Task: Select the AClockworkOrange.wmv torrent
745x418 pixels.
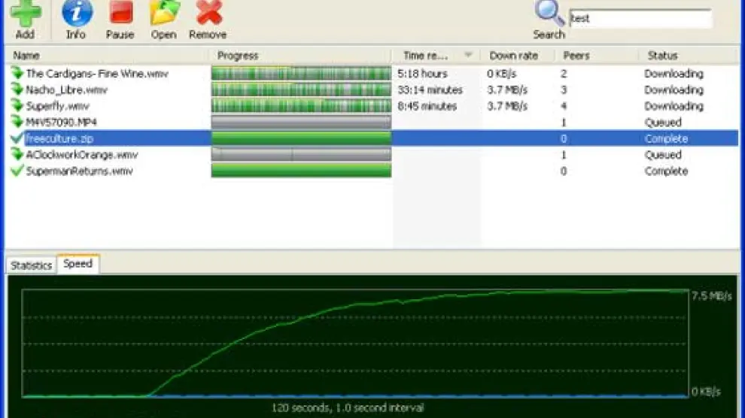Action: point(81,155)
